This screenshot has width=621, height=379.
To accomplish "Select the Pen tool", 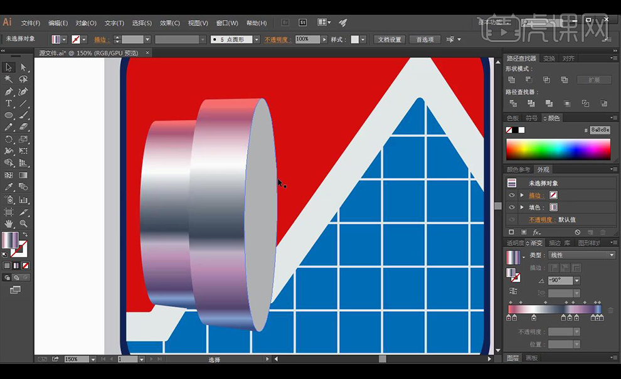I will pos(8,92).
